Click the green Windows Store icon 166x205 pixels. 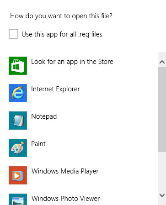coord(18,66)
